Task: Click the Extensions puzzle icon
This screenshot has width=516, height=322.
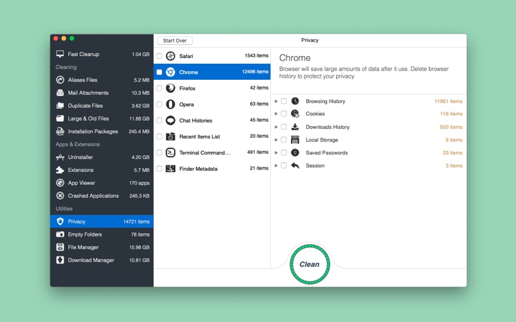Action: click(x=60, y=170)
